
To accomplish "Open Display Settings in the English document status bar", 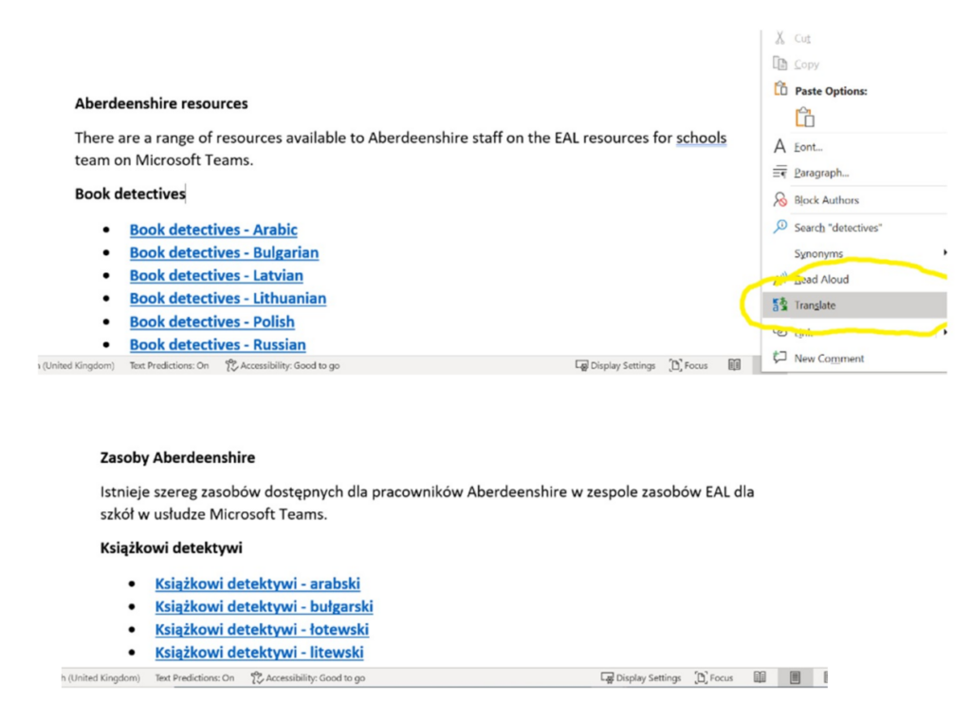I will (615, 365).
